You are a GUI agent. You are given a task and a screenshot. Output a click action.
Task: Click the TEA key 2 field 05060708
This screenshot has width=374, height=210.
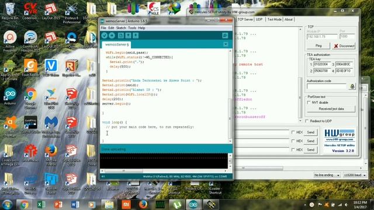[x=321, y=71]
